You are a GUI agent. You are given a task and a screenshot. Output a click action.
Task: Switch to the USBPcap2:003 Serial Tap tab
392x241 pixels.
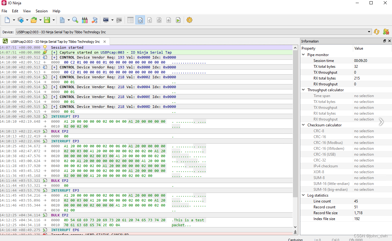(54, 41)
